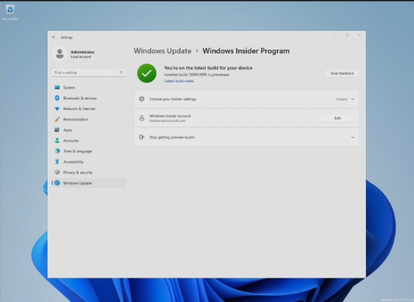This screenshot has width=414, height=302.
Task: Click the Give feedback button
Action: click(x=342, y=73)
